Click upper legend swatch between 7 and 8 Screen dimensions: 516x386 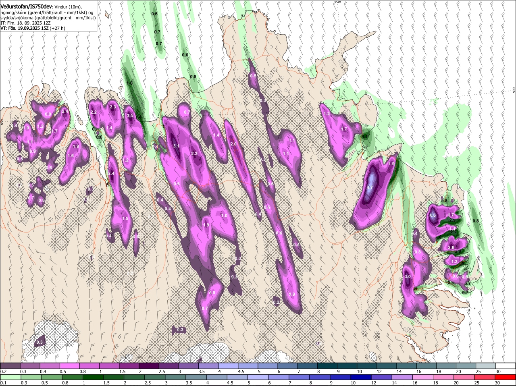[x=307, y=366]
